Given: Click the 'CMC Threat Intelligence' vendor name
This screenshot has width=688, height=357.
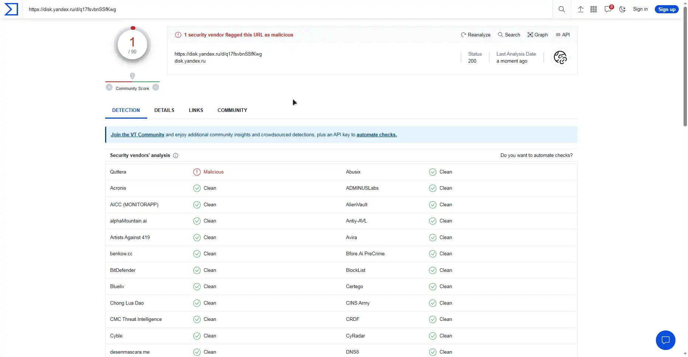Looking at the screenshot, I should (136, 319).
